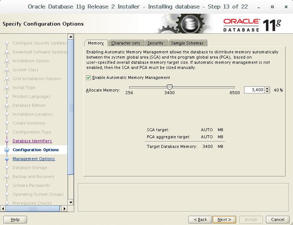Click the vertical scrollbar thumb in step list

pyautogui.click(x=71, y=107)
